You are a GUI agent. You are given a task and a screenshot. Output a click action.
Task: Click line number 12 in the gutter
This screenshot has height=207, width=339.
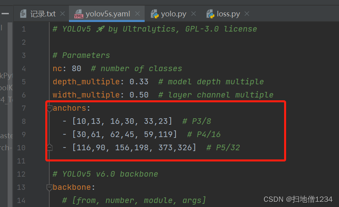(x=21, y=174)
